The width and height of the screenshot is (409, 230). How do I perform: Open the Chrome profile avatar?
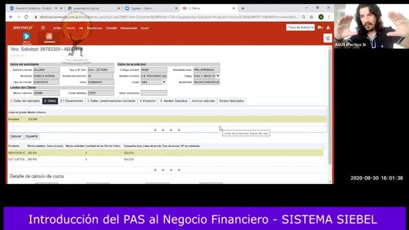pyautogui.click(x=321, y=17)
